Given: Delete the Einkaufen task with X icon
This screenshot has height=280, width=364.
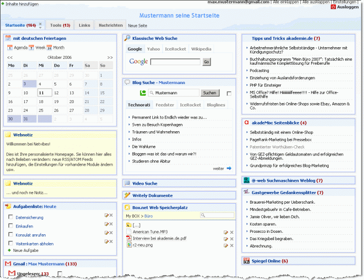Looking at the screenshot, I should pos(111,224).
